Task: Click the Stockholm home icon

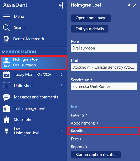Action: (x=6, y=120)
